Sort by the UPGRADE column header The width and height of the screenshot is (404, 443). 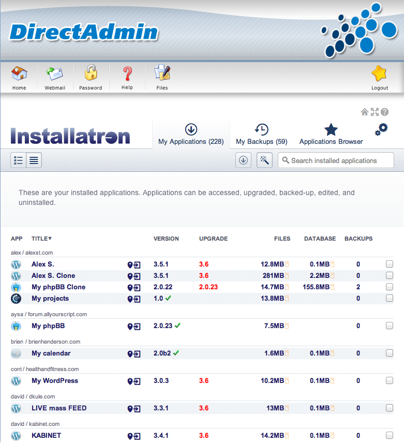214,239
